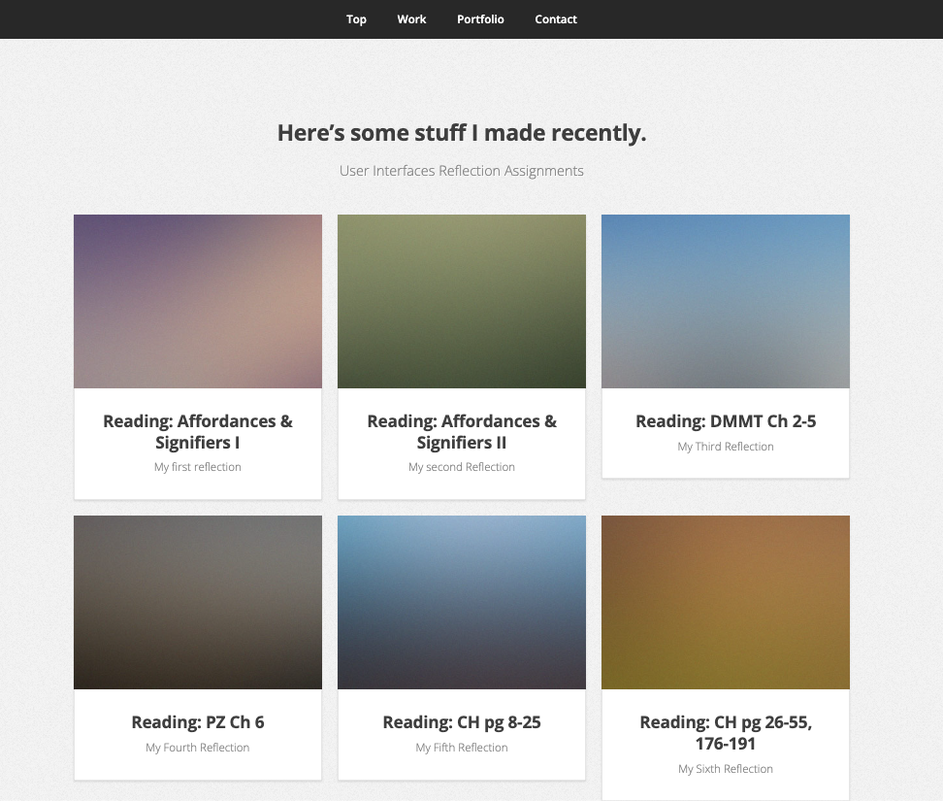Click the Reading: Affordances & Signifiers II heading
The image size is (943, 801).
coord(462,432)
